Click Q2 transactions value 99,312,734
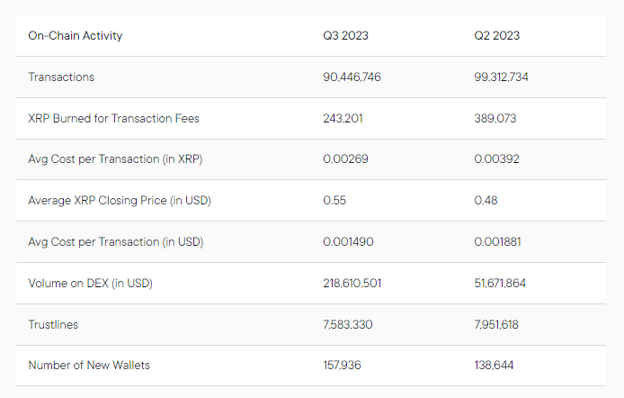624x398 pixels. coord(502,77)
